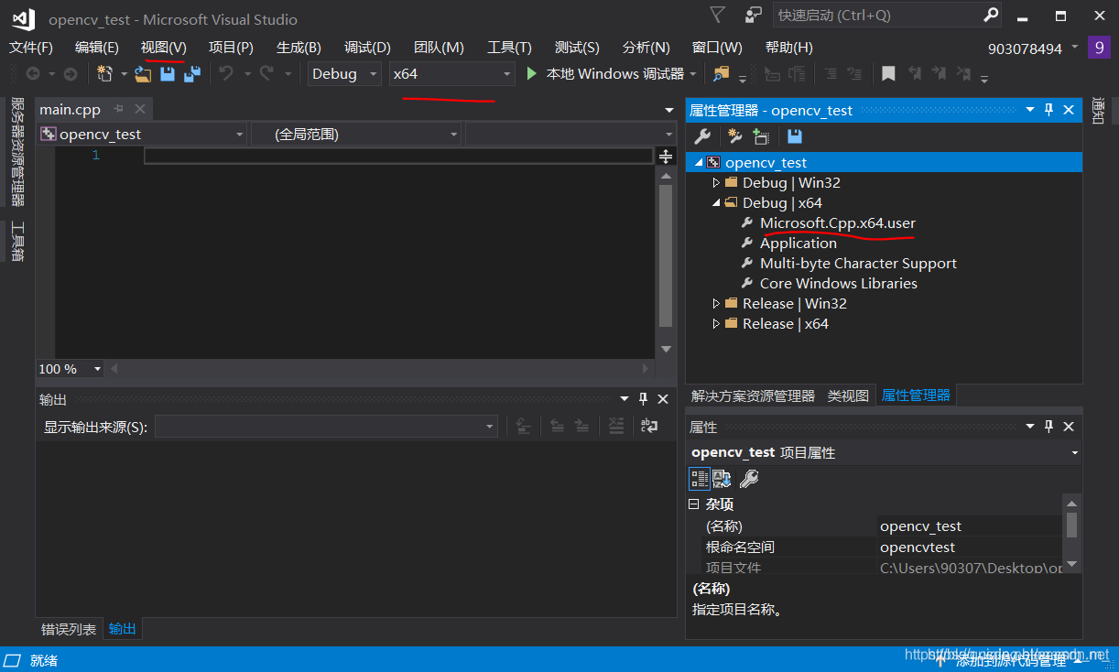Click the Open File folder icon

click(x=143, y=74)
